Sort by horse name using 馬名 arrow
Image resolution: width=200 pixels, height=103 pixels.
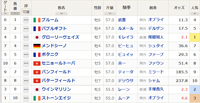coord(61,13)
